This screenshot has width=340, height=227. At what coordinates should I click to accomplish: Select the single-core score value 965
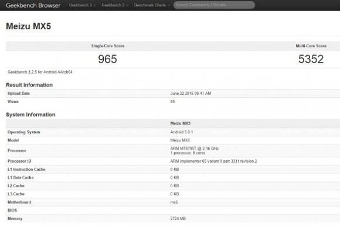pos(107,59)
